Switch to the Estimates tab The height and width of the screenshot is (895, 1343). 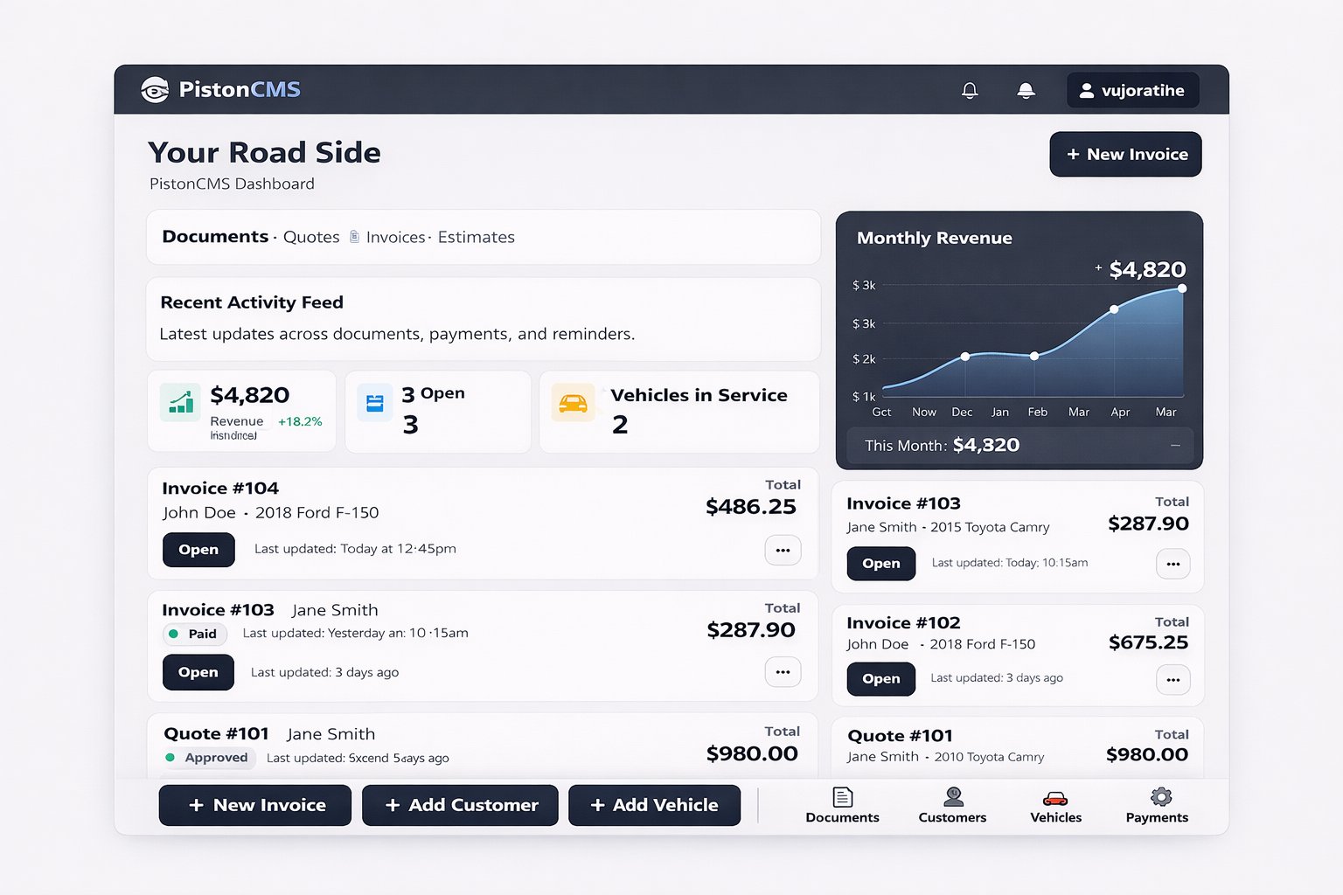476,237
